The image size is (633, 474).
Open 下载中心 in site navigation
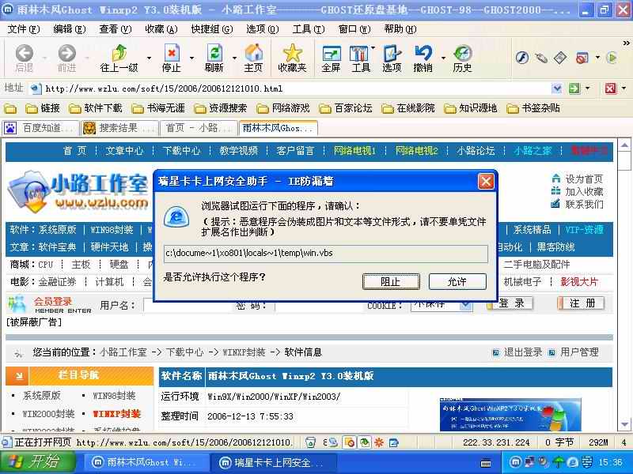(181, 151)
